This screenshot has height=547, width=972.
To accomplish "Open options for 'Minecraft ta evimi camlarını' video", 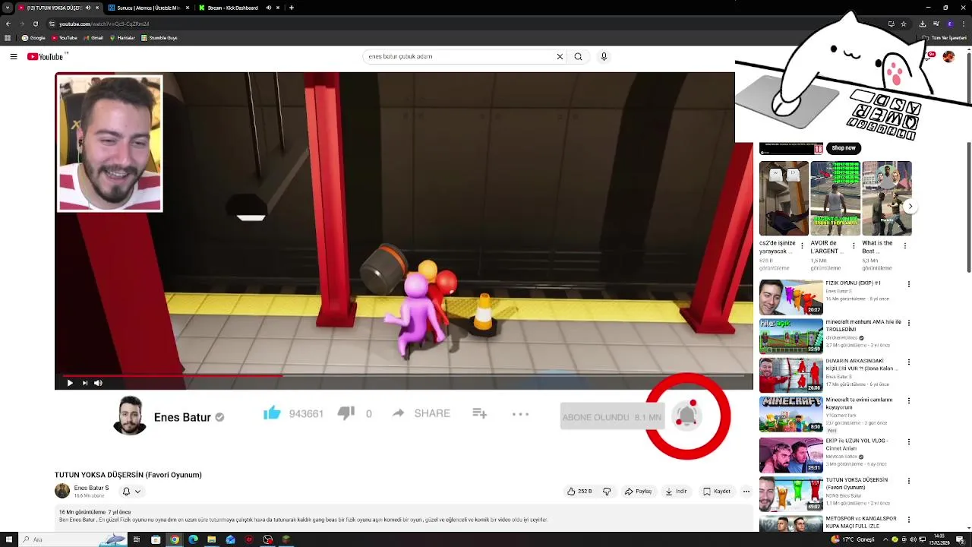I will tap(908, 400).
